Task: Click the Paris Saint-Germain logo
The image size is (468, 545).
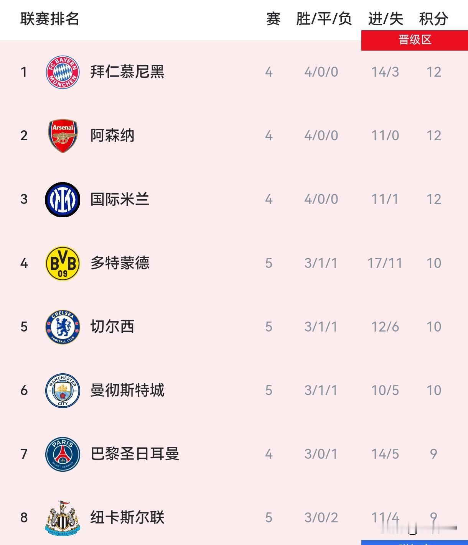Action: pyautogui.click(x=63, y=454)
